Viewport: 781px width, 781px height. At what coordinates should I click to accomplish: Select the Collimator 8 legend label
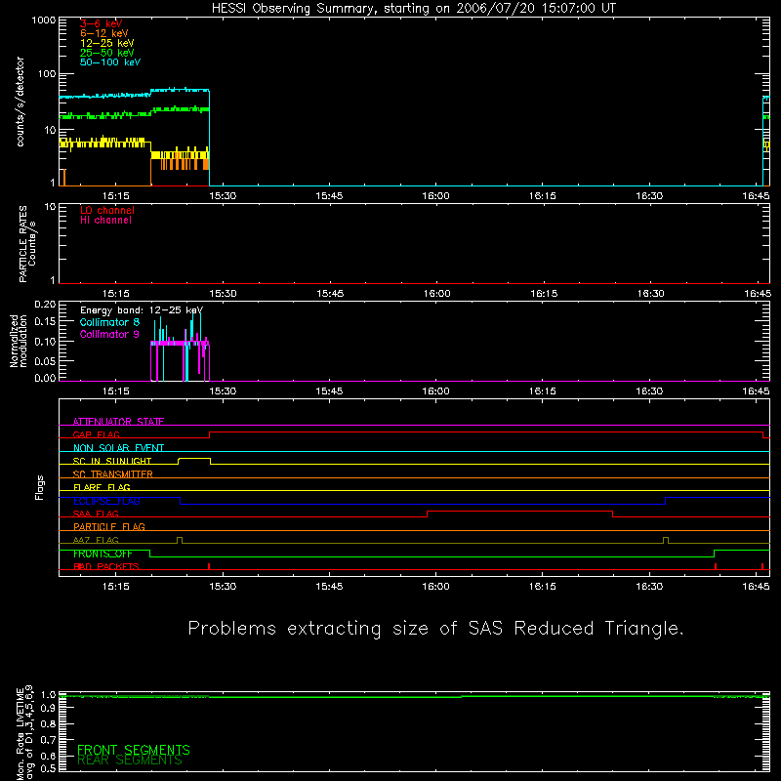point(109,322)
